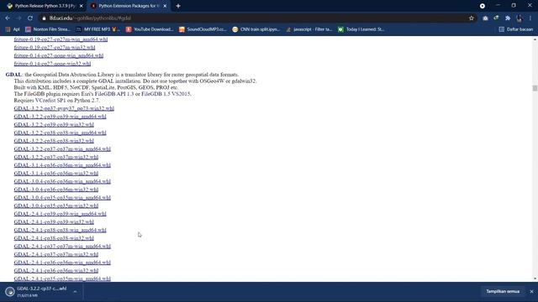Click the camera extension icon in toolbar
538x302 pixels.
tap(485, 18)
